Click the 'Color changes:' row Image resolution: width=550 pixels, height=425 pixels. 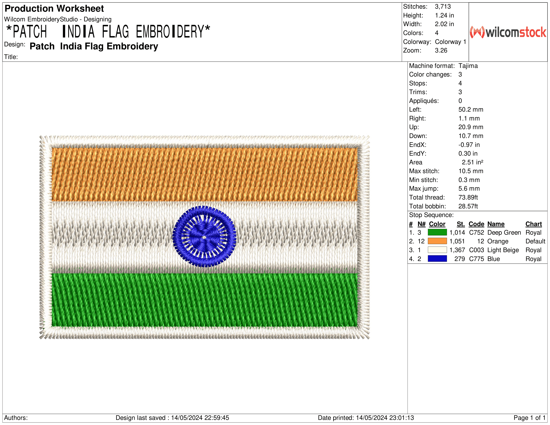coord(435,74)
